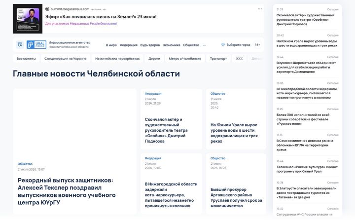Select the Все сюжеты topic chip
This screenshot has height=222, width=355.
[26, 58]
